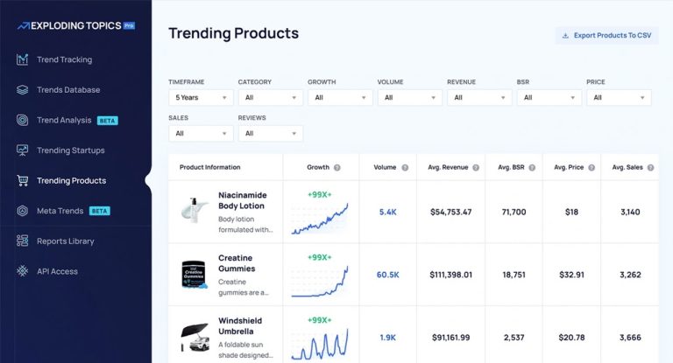Click the Trend Analysis target icon
This screenshot has height=363, width=673.
coord(22,120)
